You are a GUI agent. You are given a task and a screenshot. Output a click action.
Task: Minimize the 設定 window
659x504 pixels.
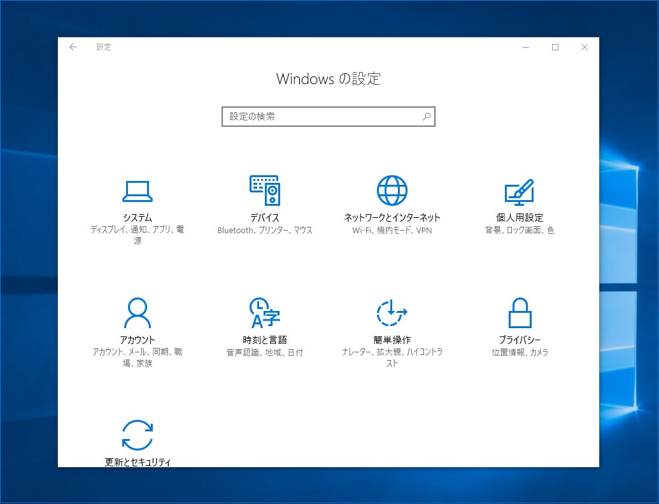coord(525,47)
